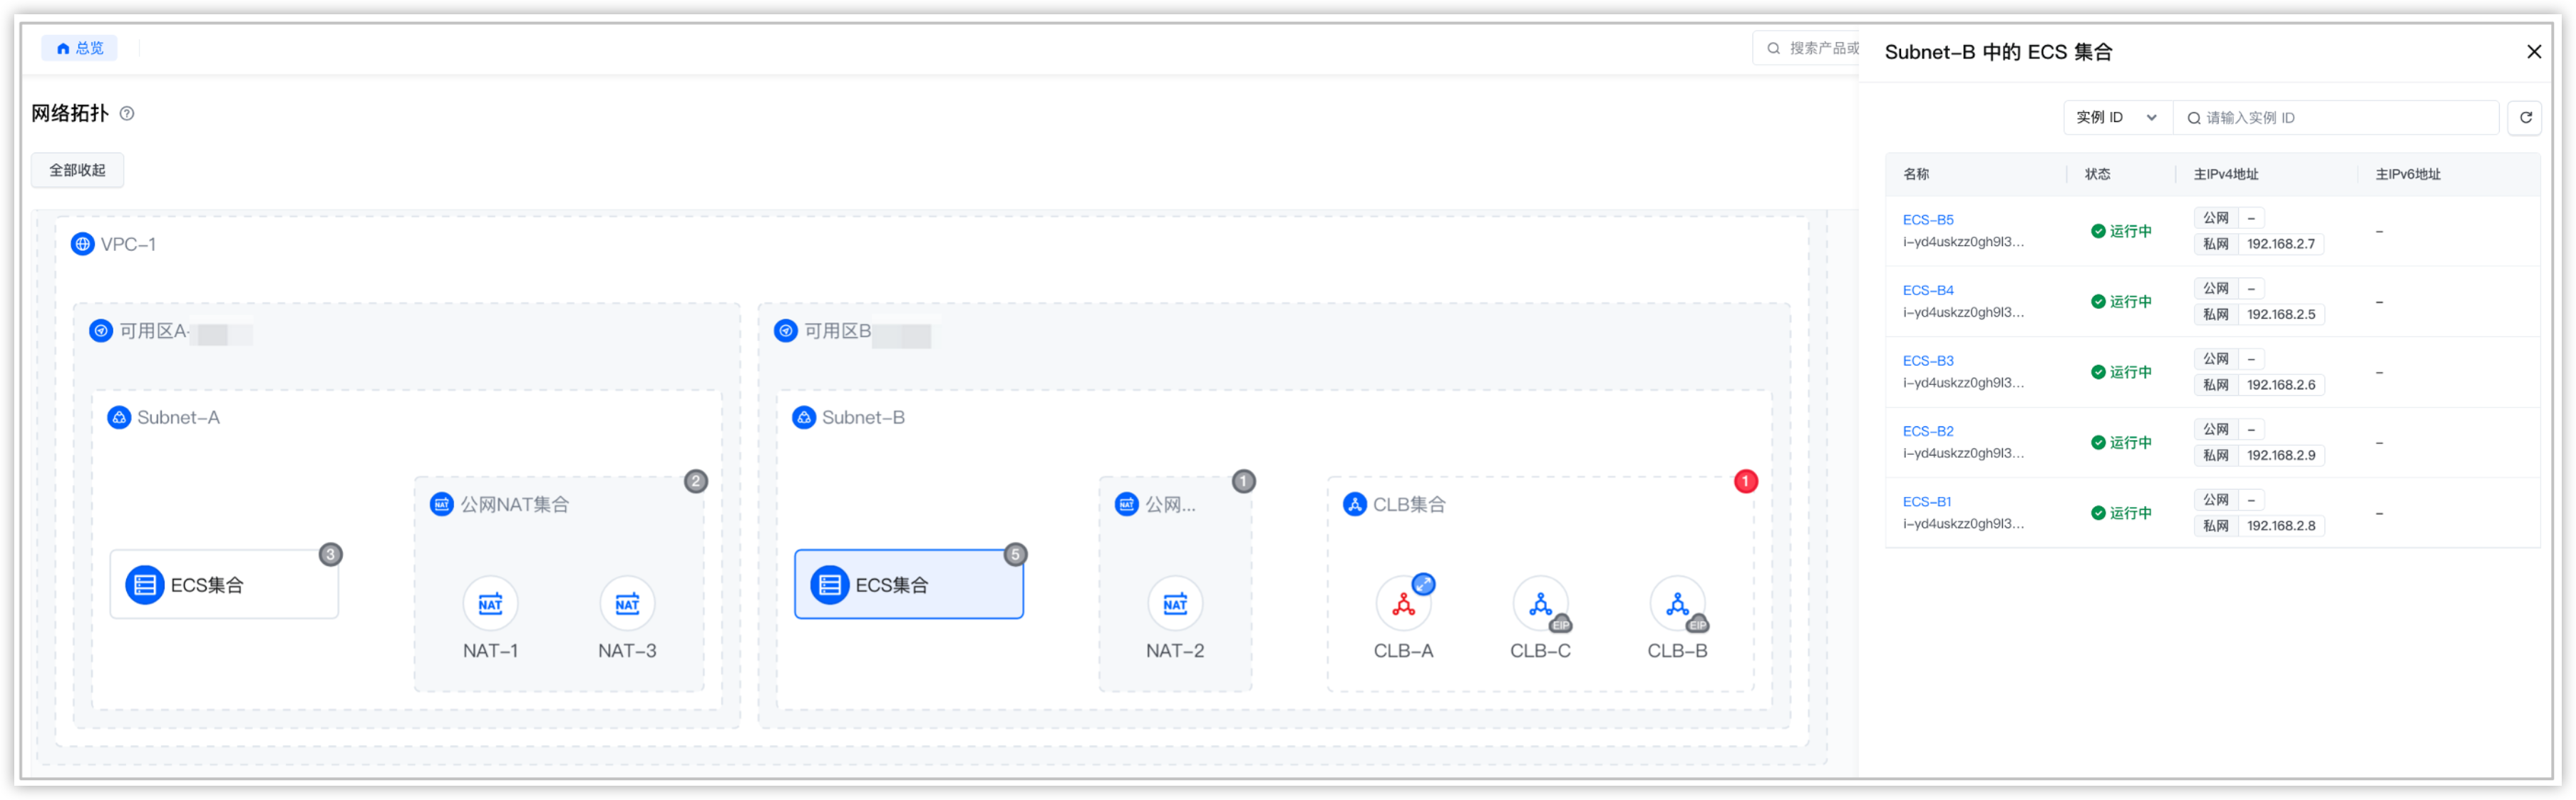This screenshot has width=2576, height=800.
Task: Click the 可用区B zone icon
Action: click(786, 330)
